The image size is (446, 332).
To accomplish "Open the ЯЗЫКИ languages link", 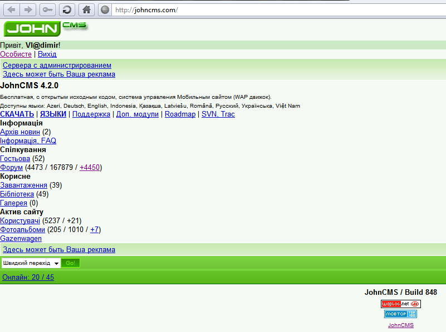I will tap(53, 114).
